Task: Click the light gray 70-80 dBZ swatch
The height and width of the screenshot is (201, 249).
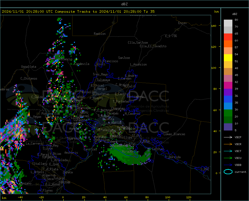Action: 228,23
